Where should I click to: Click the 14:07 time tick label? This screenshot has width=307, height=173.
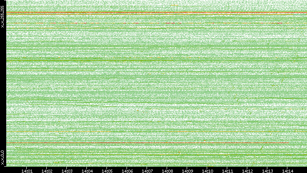147,171
